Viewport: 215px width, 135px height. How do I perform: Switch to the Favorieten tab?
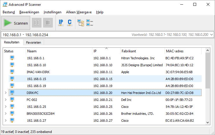click(33, 42)
